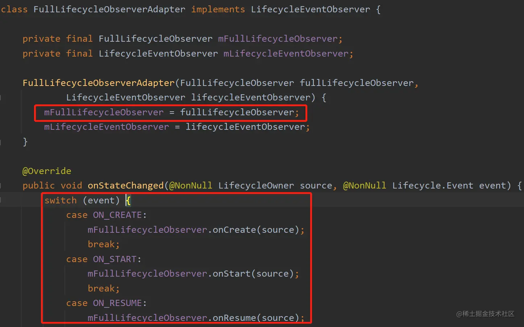Screen dimensions: 524x327
Task: Click the ON_RESUME case constant
Action: tap(117, 303)
